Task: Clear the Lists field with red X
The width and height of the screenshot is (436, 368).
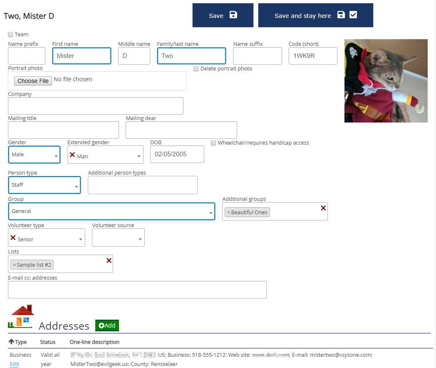Action: 109,260
